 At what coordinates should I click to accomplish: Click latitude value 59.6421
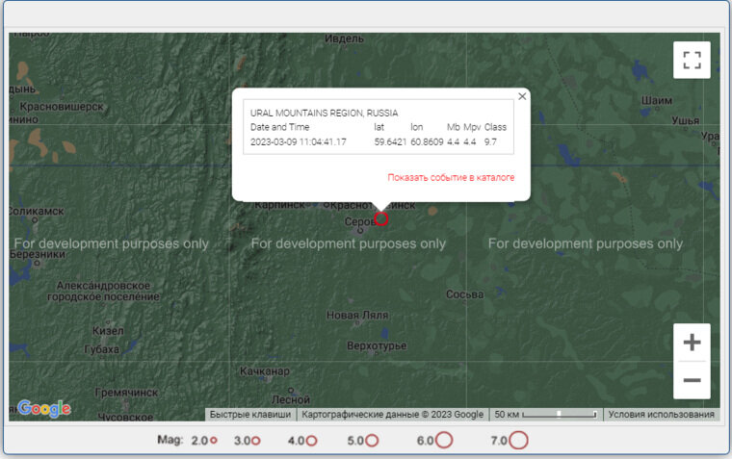[390, 141]
